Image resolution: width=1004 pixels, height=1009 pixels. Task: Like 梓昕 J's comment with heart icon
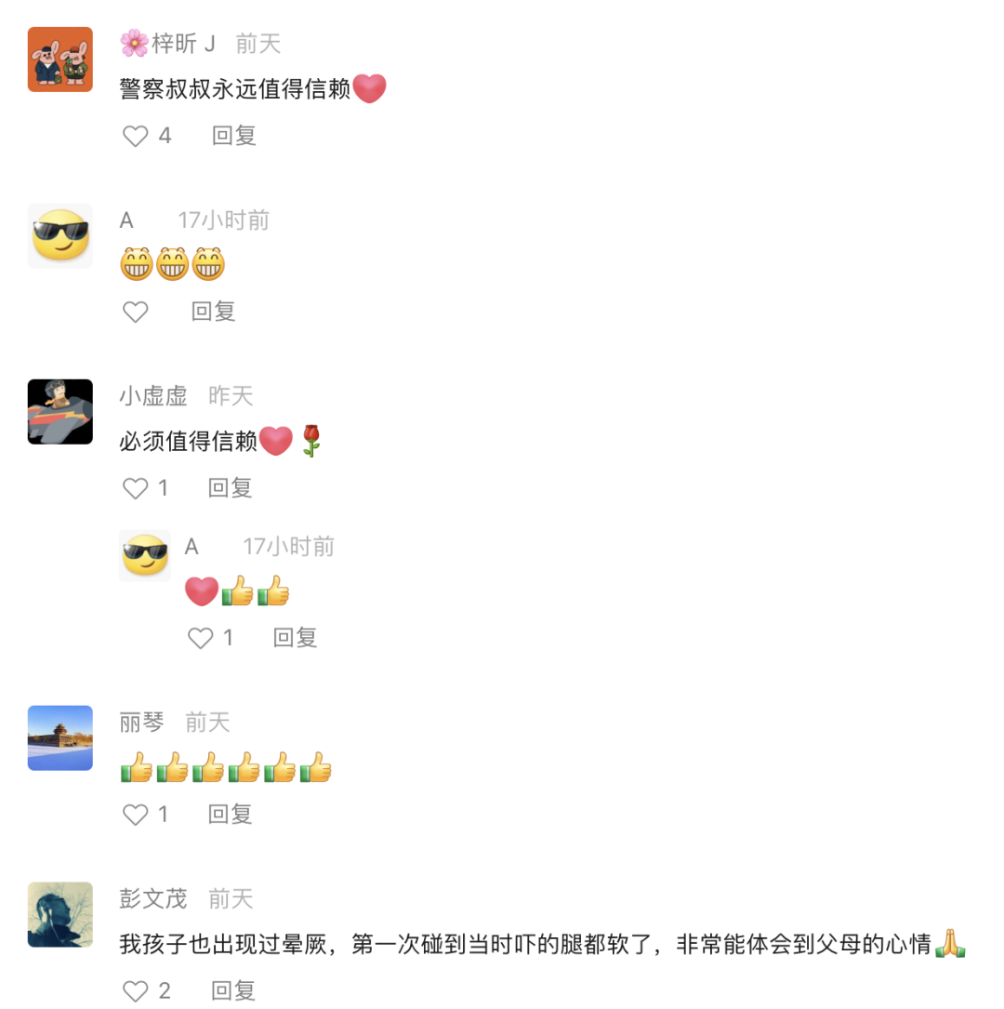pos(135,136)
